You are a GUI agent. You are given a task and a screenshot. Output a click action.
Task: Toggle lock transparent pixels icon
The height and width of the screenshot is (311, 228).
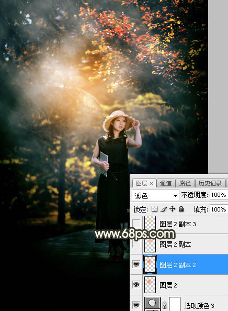click(x=154, y=209)
